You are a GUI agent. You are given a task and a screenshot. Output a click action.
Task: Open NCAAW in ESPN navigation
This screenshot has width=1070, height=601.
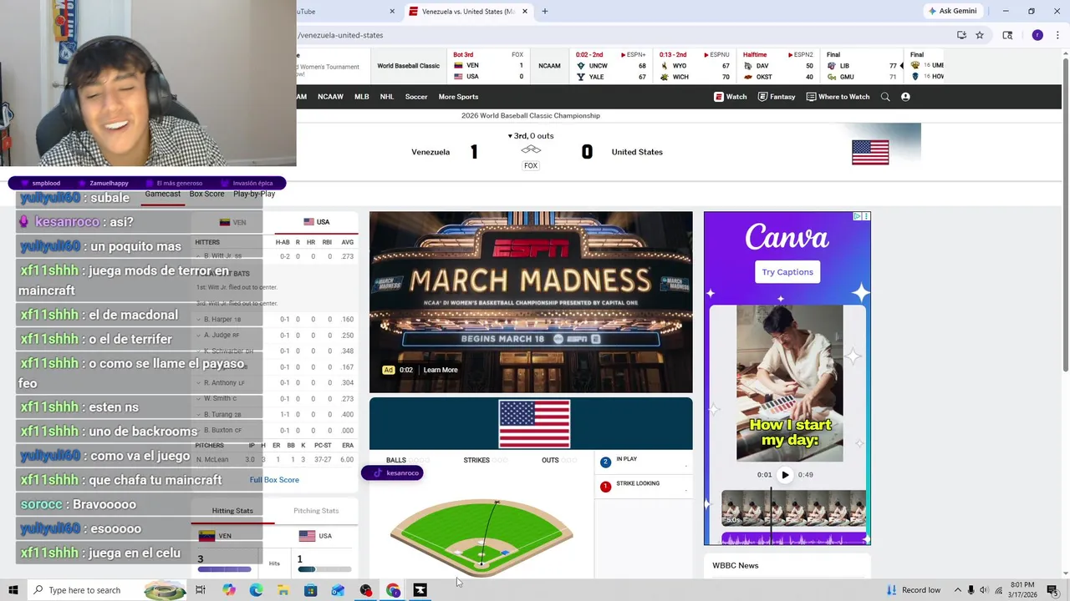330,97
